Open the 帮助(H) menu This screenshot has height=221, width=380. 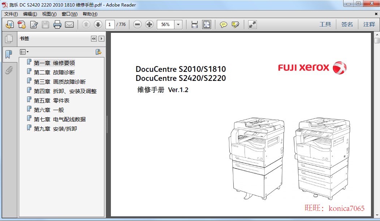point(90,14)
